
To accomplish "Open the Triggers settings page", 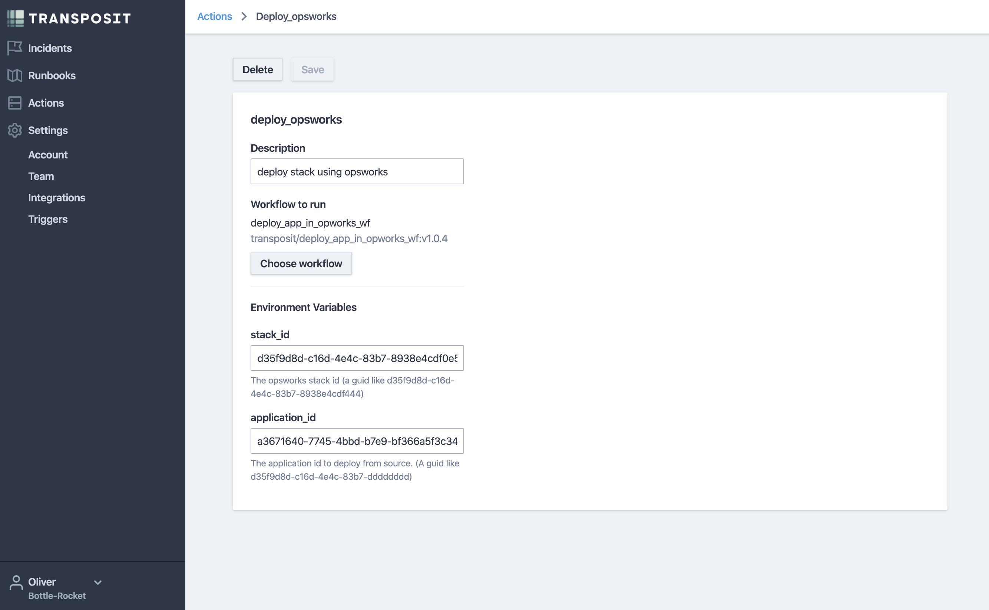I will 48,219.
